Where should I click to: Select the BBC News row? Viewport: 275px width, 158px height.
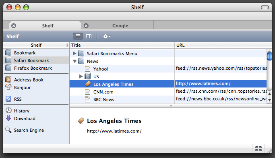click(168, 100)
